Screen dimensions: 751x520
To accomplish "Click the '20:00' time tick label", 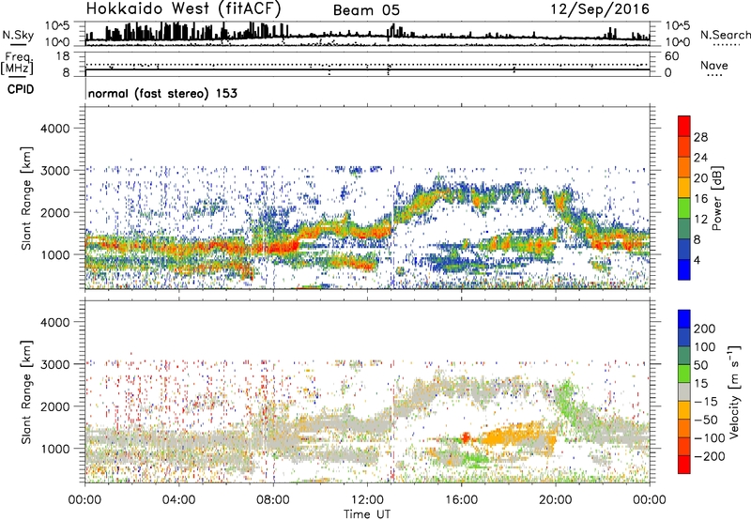I will (x=556, y=500).
